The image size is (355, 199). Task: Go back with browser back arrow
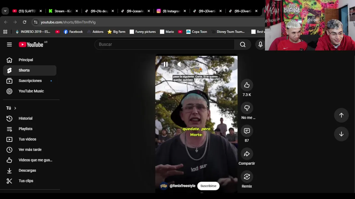tap(6, 22)
